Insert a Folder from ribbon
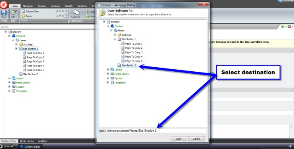The width and height of the screenshot is (294, 149). coord(29,16)
